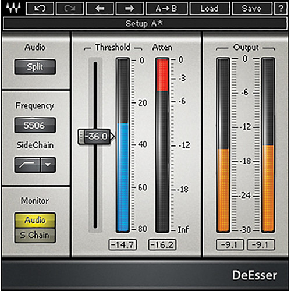Reset the attenuation readout -16.2
291x291 pixels.
coord(162,244)
